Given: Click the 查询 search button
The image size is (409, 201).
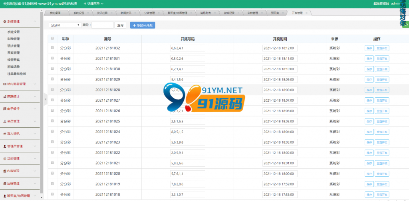Looking at the screenshot, I should 120,25.
